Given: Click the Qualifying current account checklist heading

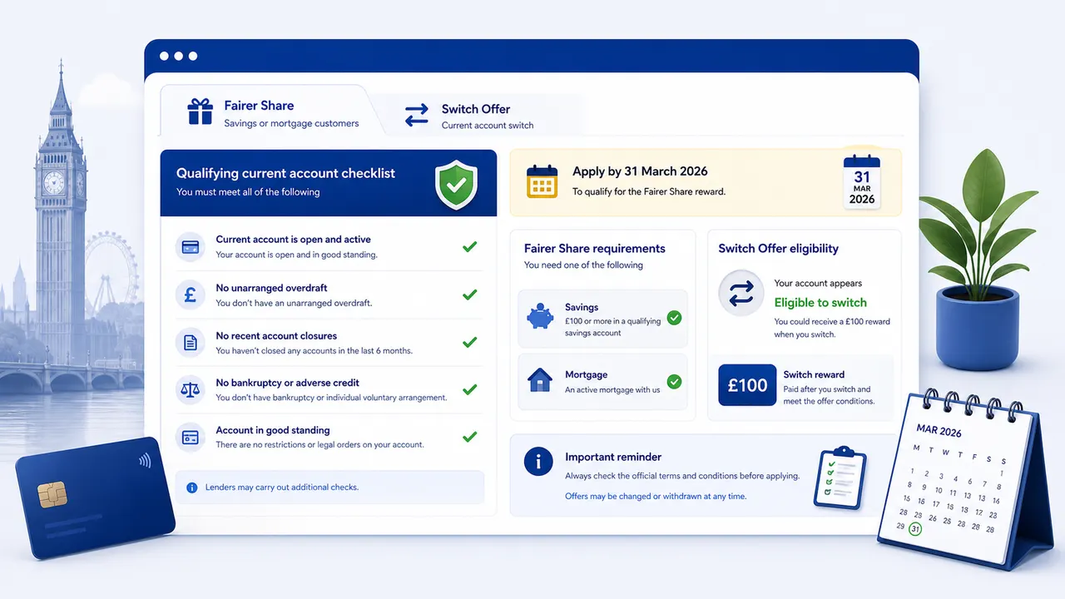Looking at the screenshot, I should click(285, 174).
